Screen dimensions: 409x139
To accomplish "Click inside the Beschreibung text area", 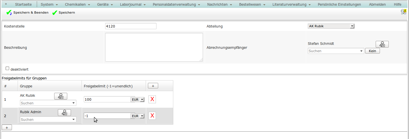I will [x=154, y=47].
